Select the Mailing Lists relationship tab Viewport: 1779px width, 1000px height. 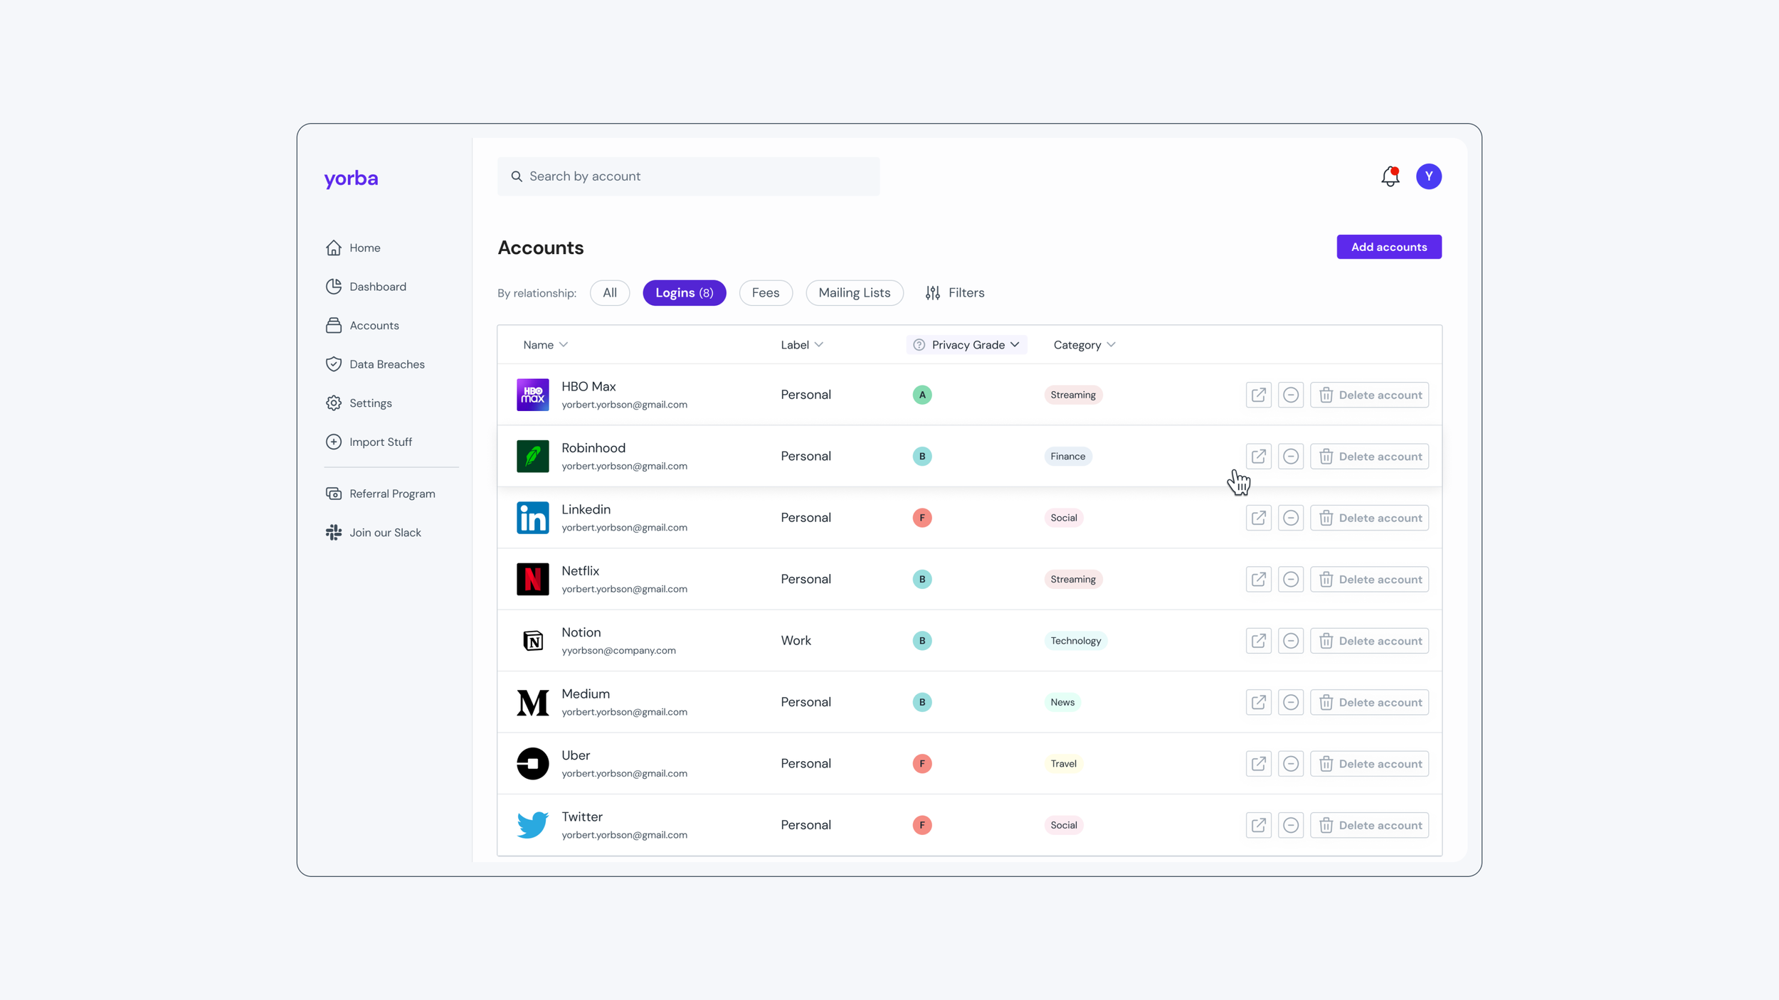[x=854, y=293]
